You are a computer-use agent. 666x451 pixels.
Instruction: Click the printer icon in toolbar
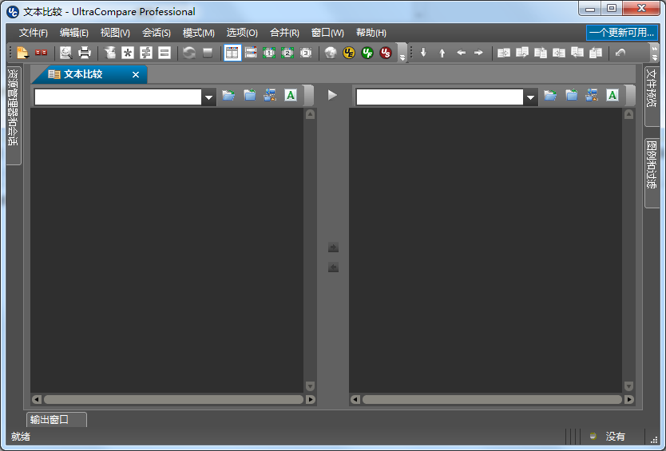tap(85, 53)
